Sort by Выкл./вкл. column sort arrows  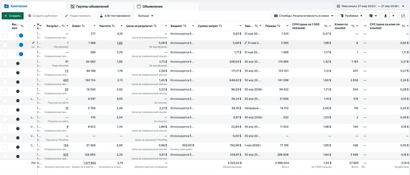point(22,26)
